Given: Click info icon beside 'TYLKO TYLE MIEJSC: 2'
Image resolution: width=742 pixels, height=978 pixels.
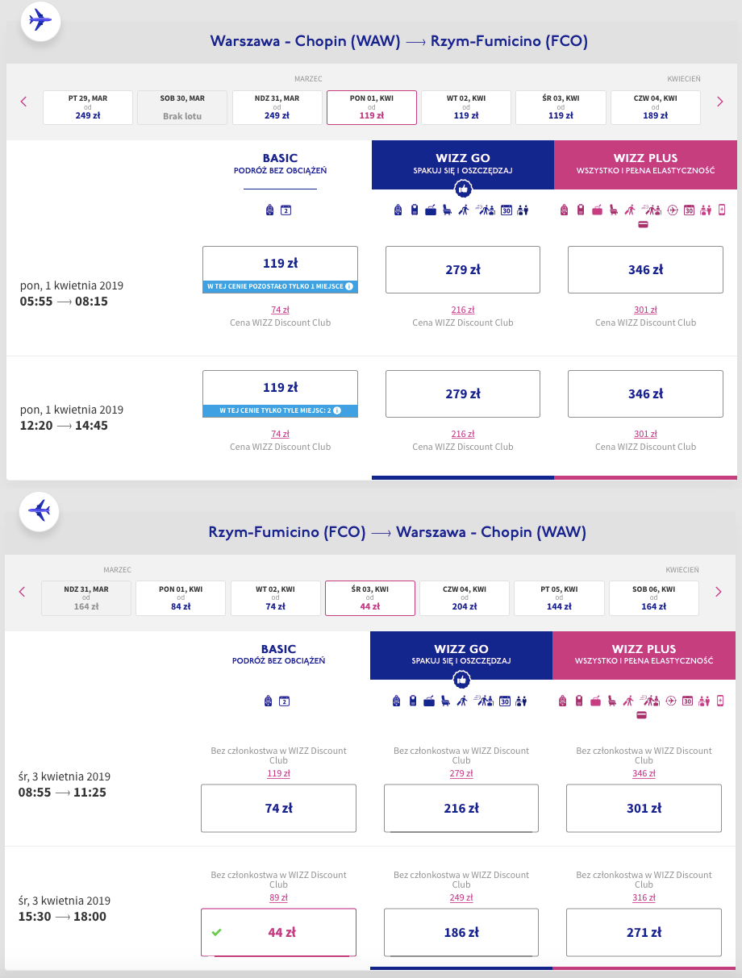Looking at the screenshot, I should click(x=337, y=411).
